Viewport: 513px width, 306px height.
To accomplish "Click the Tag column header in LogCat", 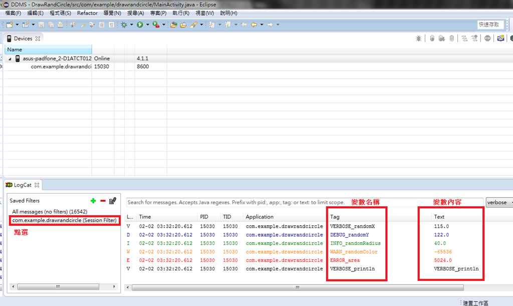I will click(x=334, y=217).
